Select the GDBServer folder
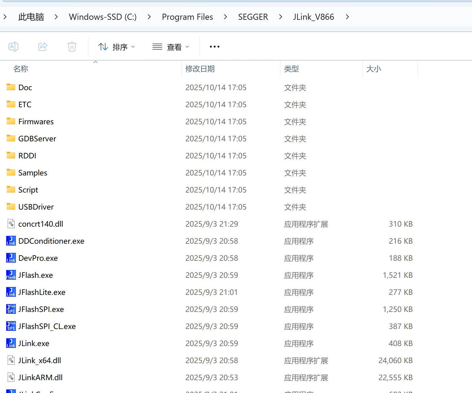 37,139
